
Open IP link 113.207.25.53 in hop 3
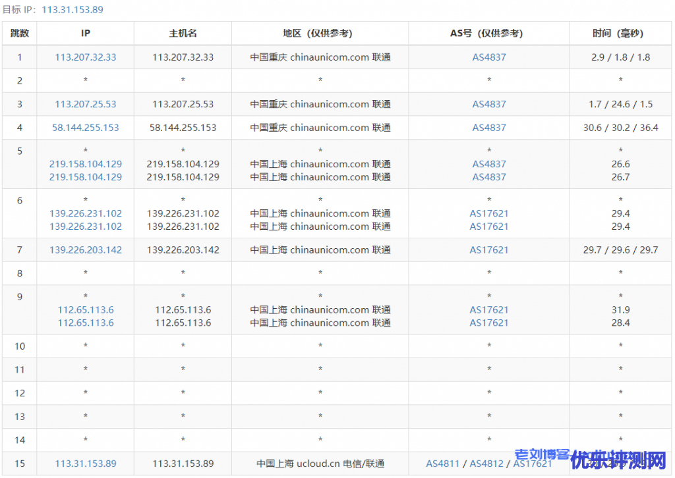pyautogui.click(x=86, y=104)
